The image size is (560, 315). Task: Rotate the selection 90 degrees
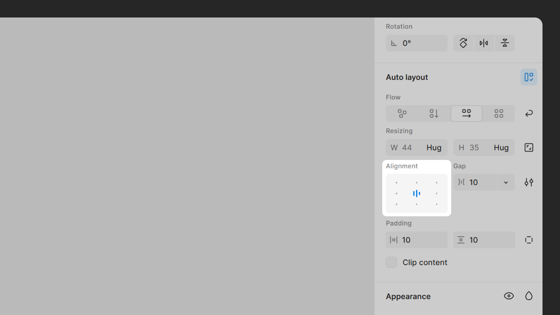click(463, 43)
